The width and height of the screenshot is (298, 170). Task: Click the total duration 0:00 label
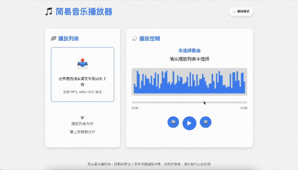pyautogui.click(x=244, y=108)
